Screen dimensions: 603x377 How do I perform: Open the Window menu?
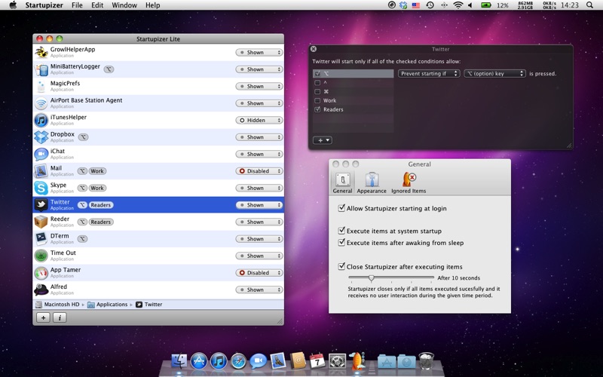[x=124, y=5]
